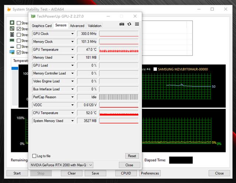Screen dimensions: 236x183
Task: Click the system memory stick icon in AIDA64
Action: pos(12,40)
